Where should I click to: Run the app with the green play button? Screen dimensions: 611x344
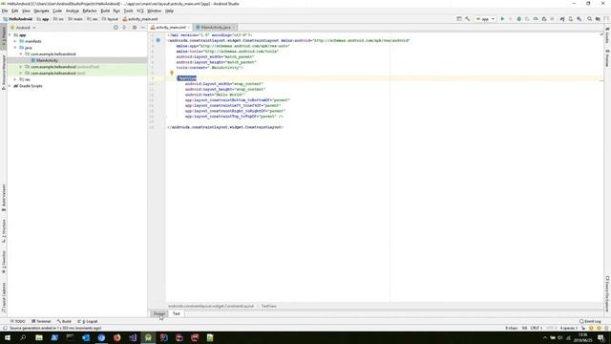pyautogui.click(x=502, y=19)
